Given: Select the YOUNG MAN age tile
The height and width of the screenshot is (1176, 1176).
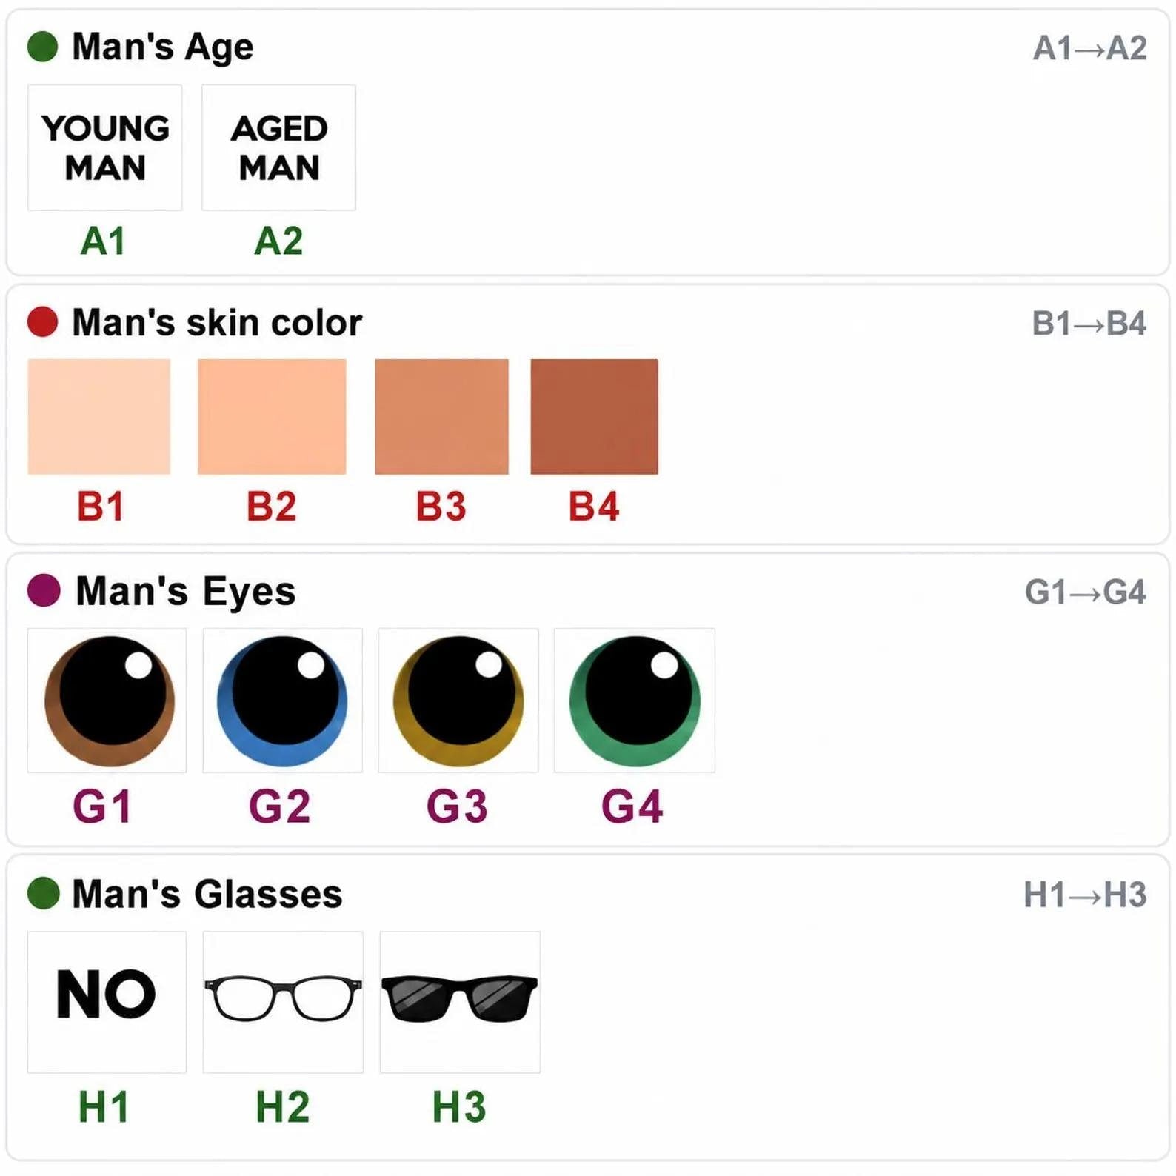Looking at the screenshot, I should [105, 147].
